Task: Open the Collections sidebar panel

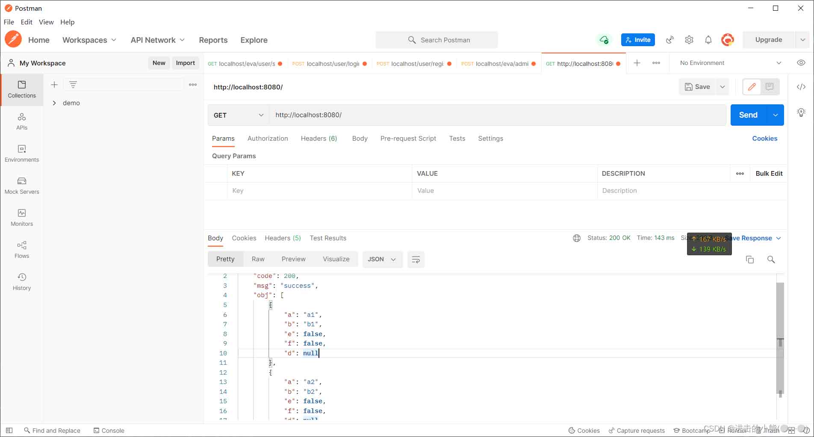Action: (22, 89)
